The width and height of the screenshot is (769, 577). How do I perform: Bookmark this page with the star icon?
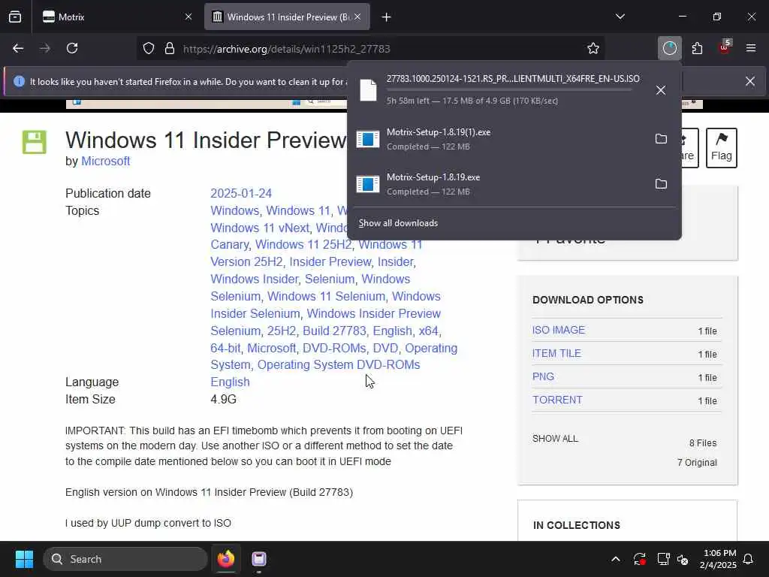coord(593,49)
